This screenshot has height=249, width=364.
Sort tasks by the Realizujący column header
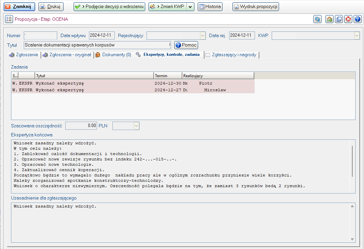click(x=218, y=76)
